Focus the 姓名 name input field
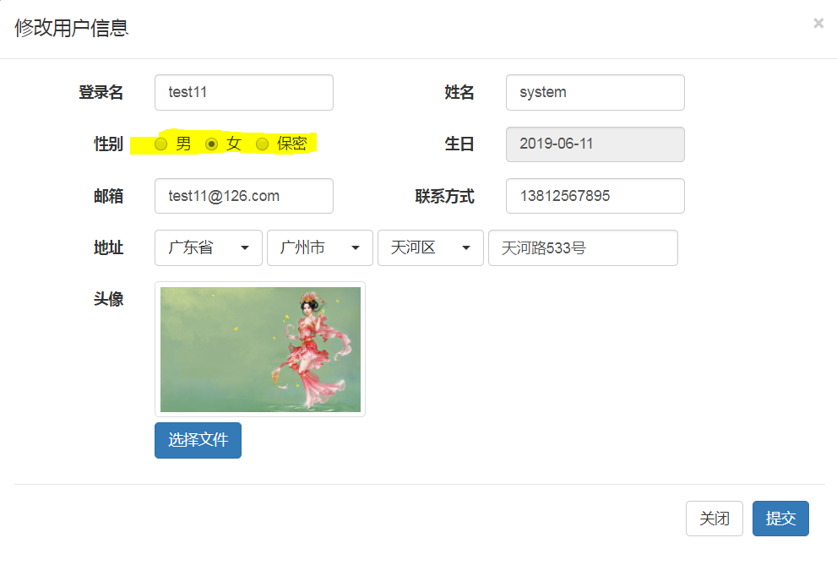Screen dimensions: 837x565 [595, 92]
